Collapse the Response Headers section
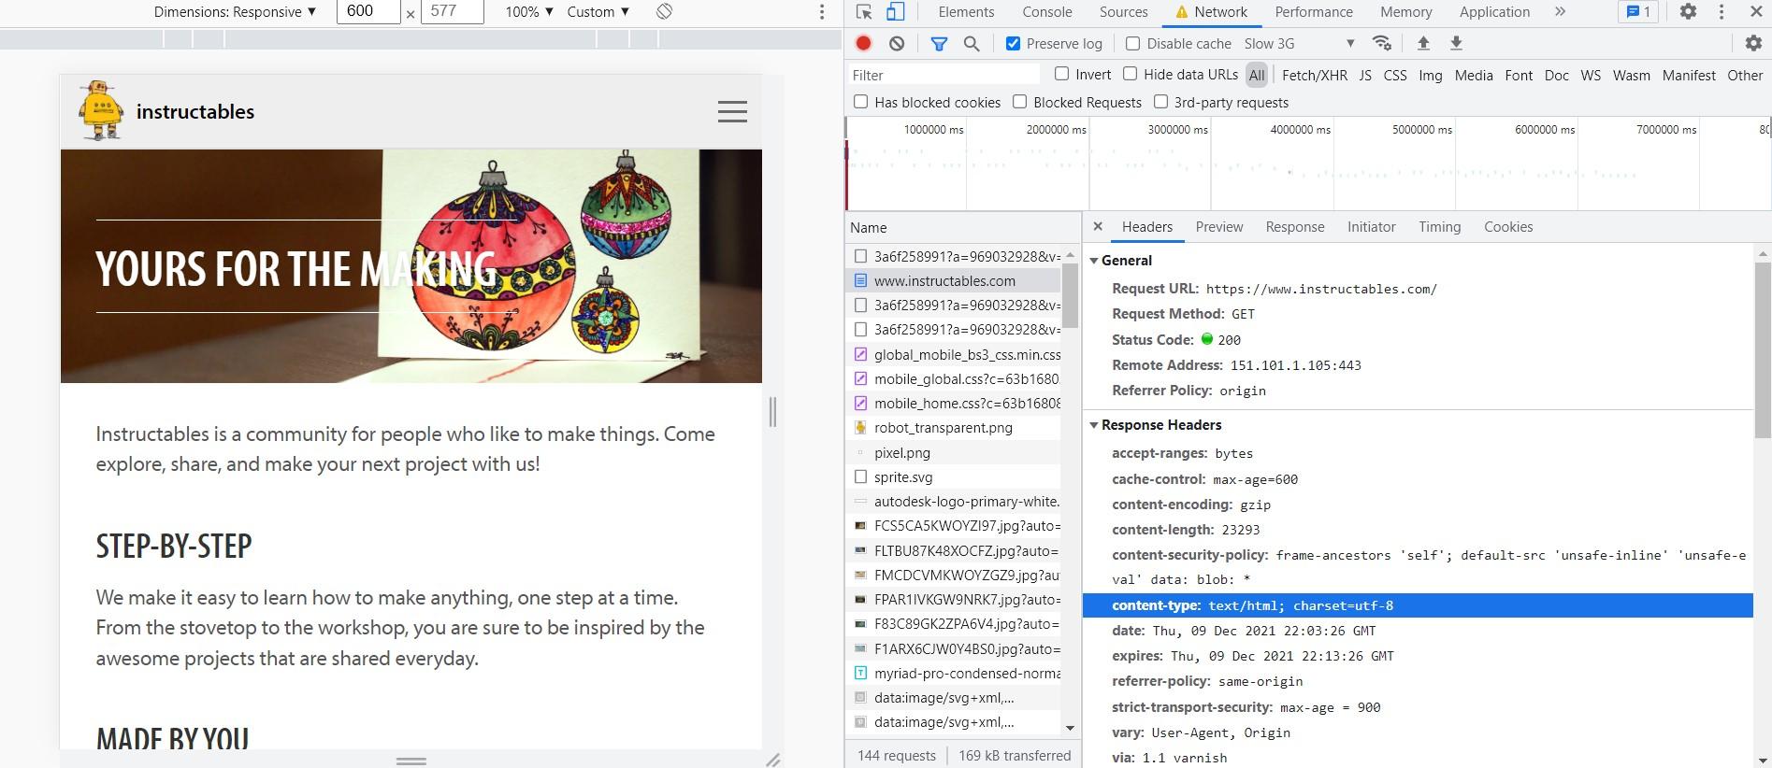The image size is (1772, 768). (x=1155, y=424)
